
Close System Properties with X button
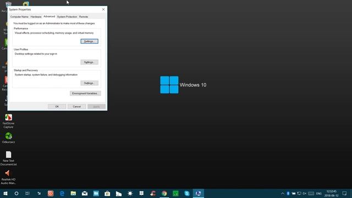(x=103, y=9)
